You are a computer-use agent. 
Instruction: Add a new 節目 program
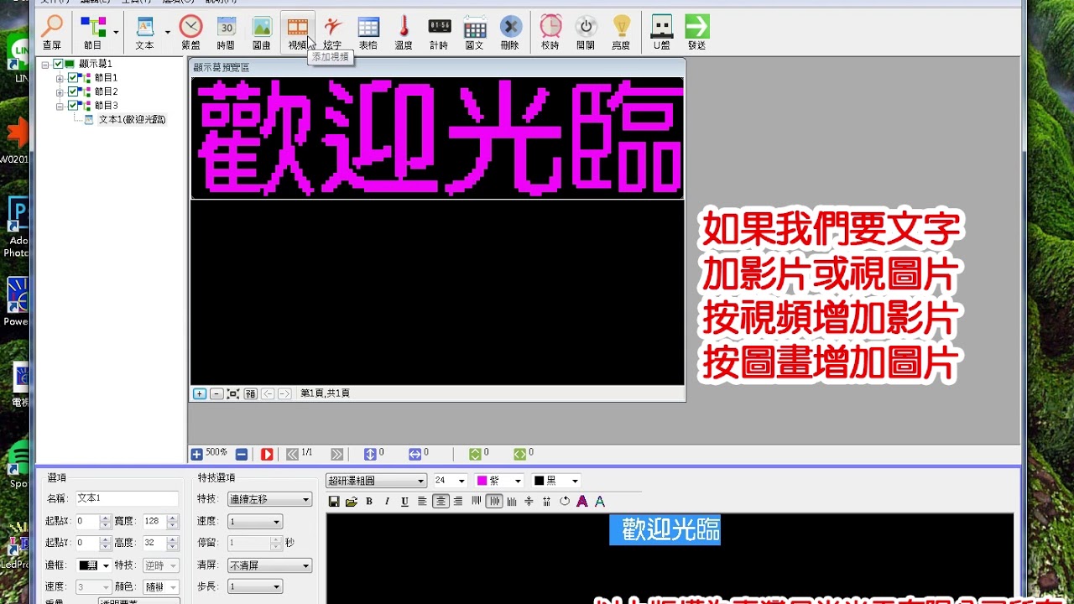point(92,33)
